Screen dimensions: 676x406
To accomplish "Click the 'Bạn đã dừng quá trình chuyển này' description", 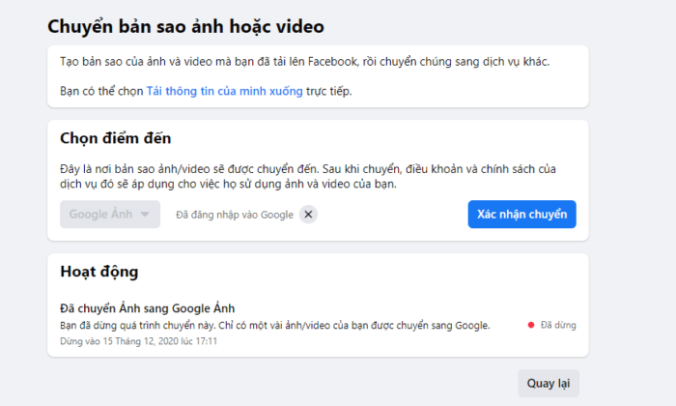I will coord(275,326).
